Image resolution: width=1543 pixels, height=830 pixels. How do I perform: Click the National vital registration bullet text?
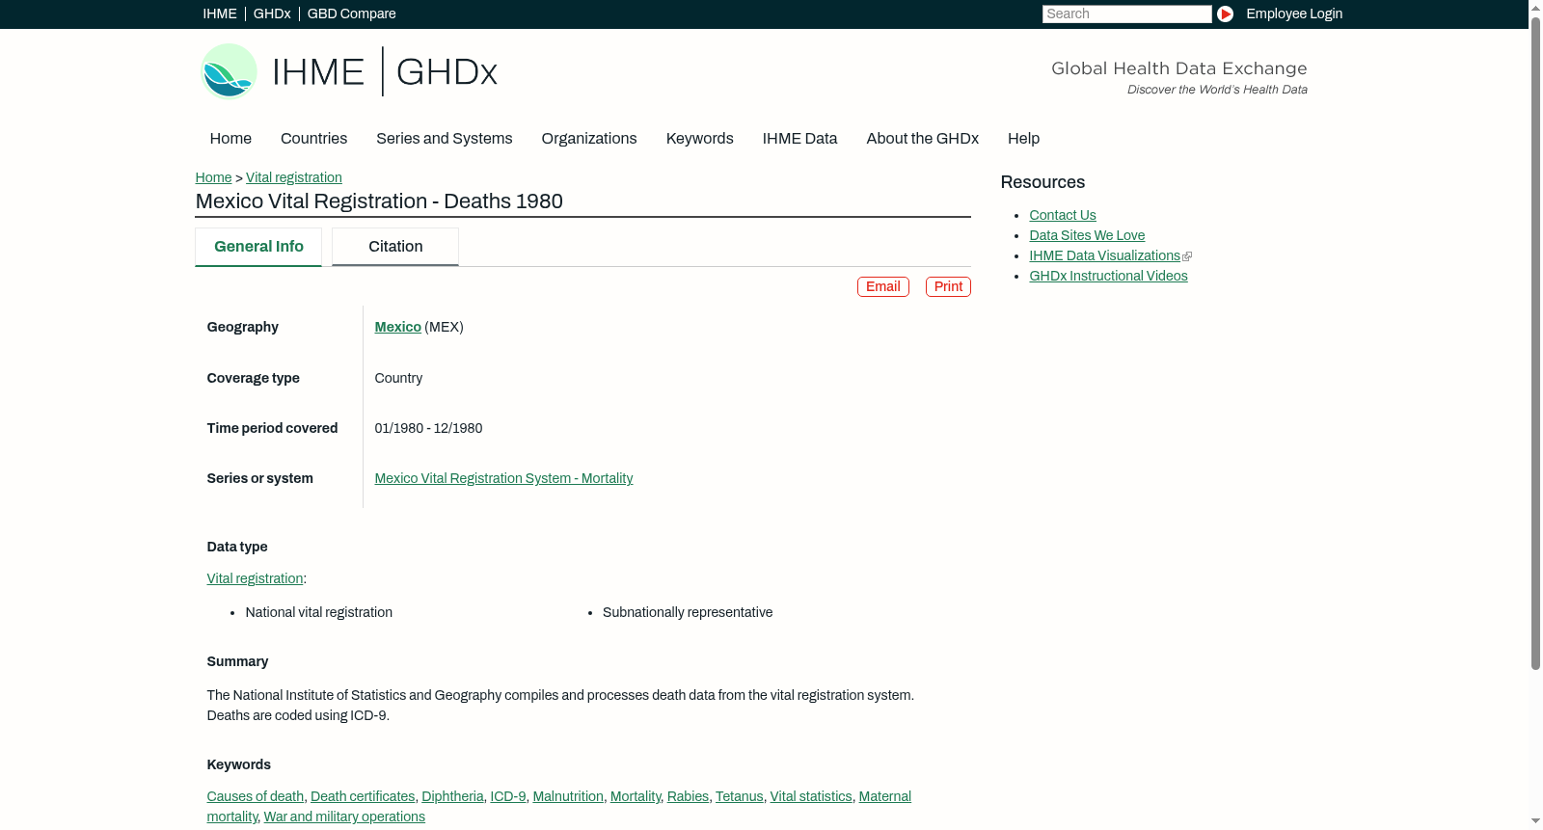319,612
